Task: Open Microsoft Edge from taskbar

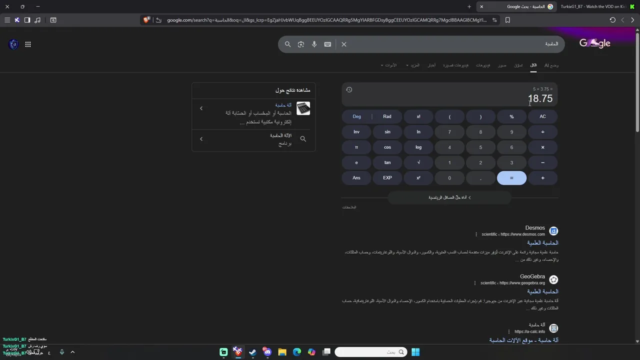Action: (x=297, y=352)
